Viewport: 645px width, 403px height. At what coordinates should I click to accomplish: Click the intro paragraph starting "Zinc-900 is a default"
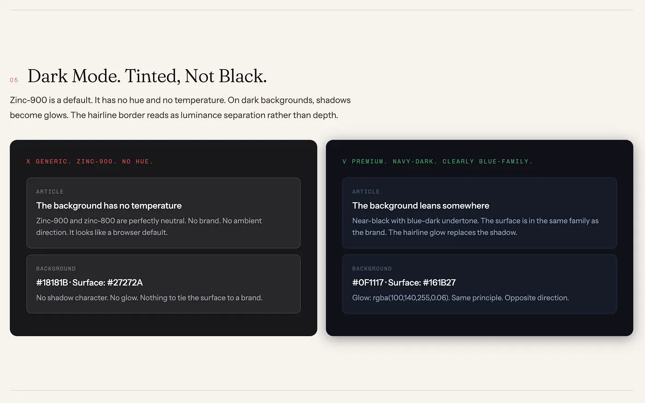coord(180,100)
